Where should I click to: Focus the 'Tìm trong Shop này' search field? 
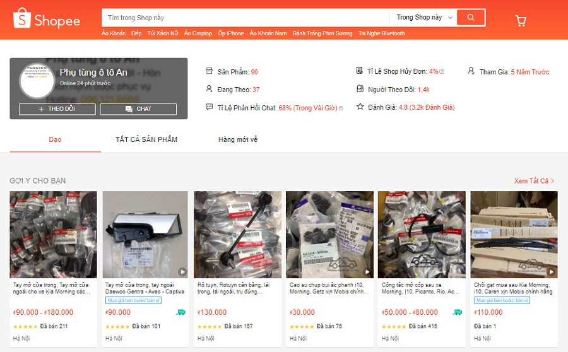tap(245, 18)
